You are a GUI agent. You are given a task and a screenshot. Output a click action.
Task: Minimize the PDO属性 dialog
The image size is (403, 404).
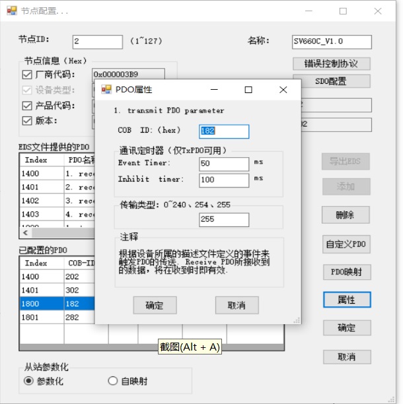tap(214, 90)
